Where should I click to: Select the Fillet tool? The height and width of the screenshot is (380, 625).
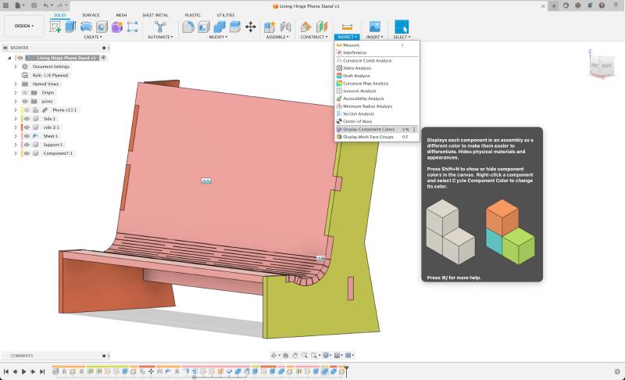[188, 27]
